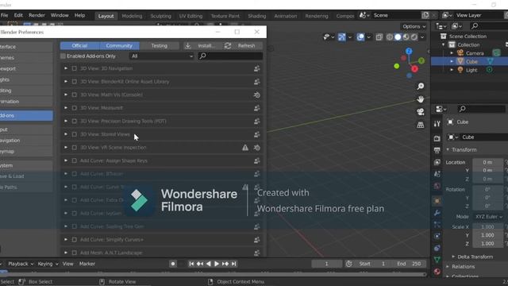Enable the BlenderKit Online Asset Library add-on

point(75,82)
